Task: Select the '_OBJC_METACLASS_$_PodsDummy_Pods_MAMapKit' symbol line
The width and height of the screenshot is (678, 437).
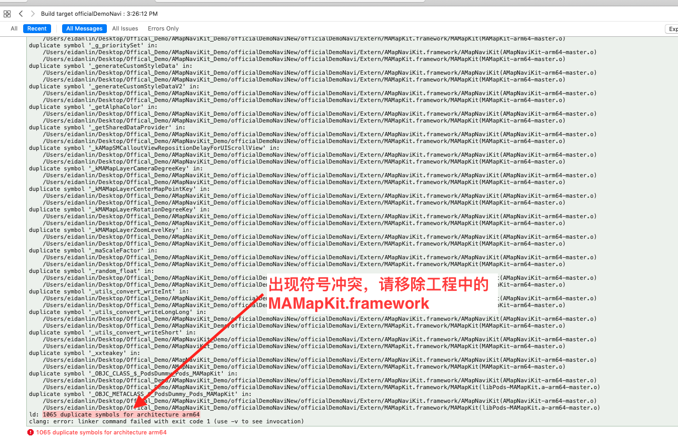Action: click(x=140, y=394)
